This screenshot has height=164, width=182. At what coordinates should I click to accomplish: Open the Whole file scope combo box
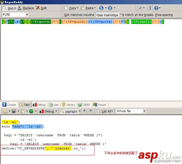131,111
